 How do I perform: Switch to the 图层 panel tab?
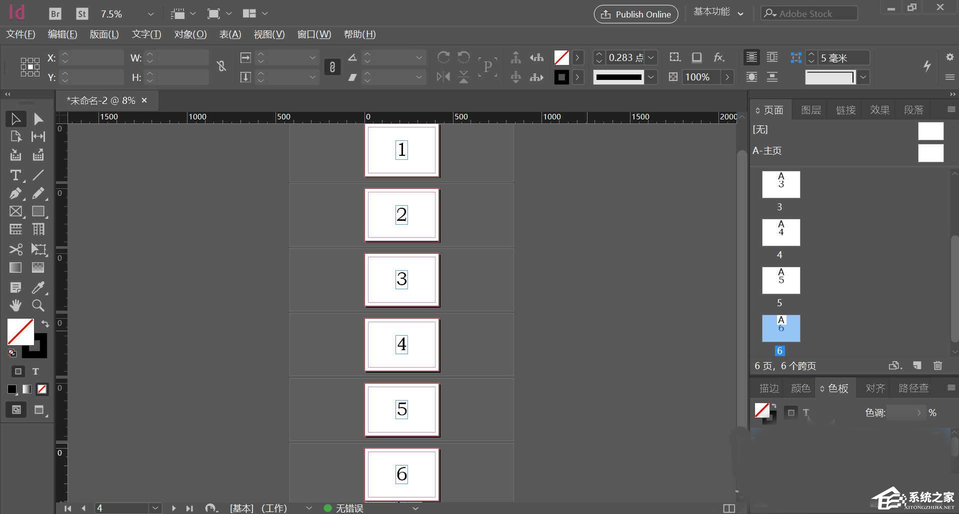pos(810,109)
